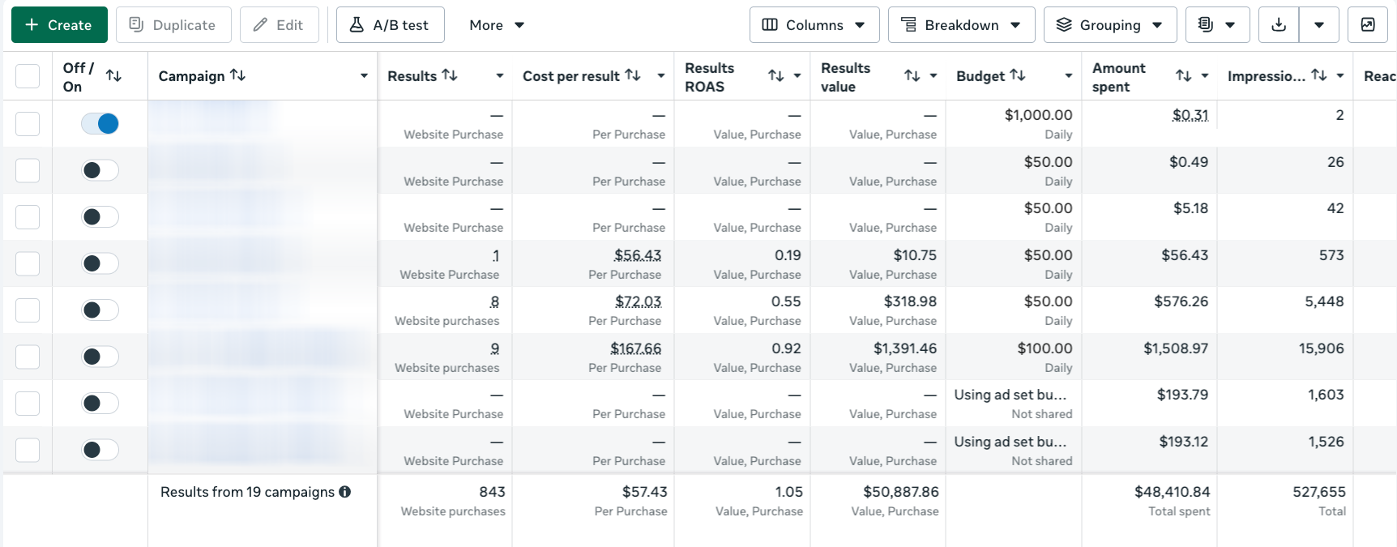Screen dimensions: 1397x547
Task: Click the info icon beside 19 campaigns
Action: [345, 492]
